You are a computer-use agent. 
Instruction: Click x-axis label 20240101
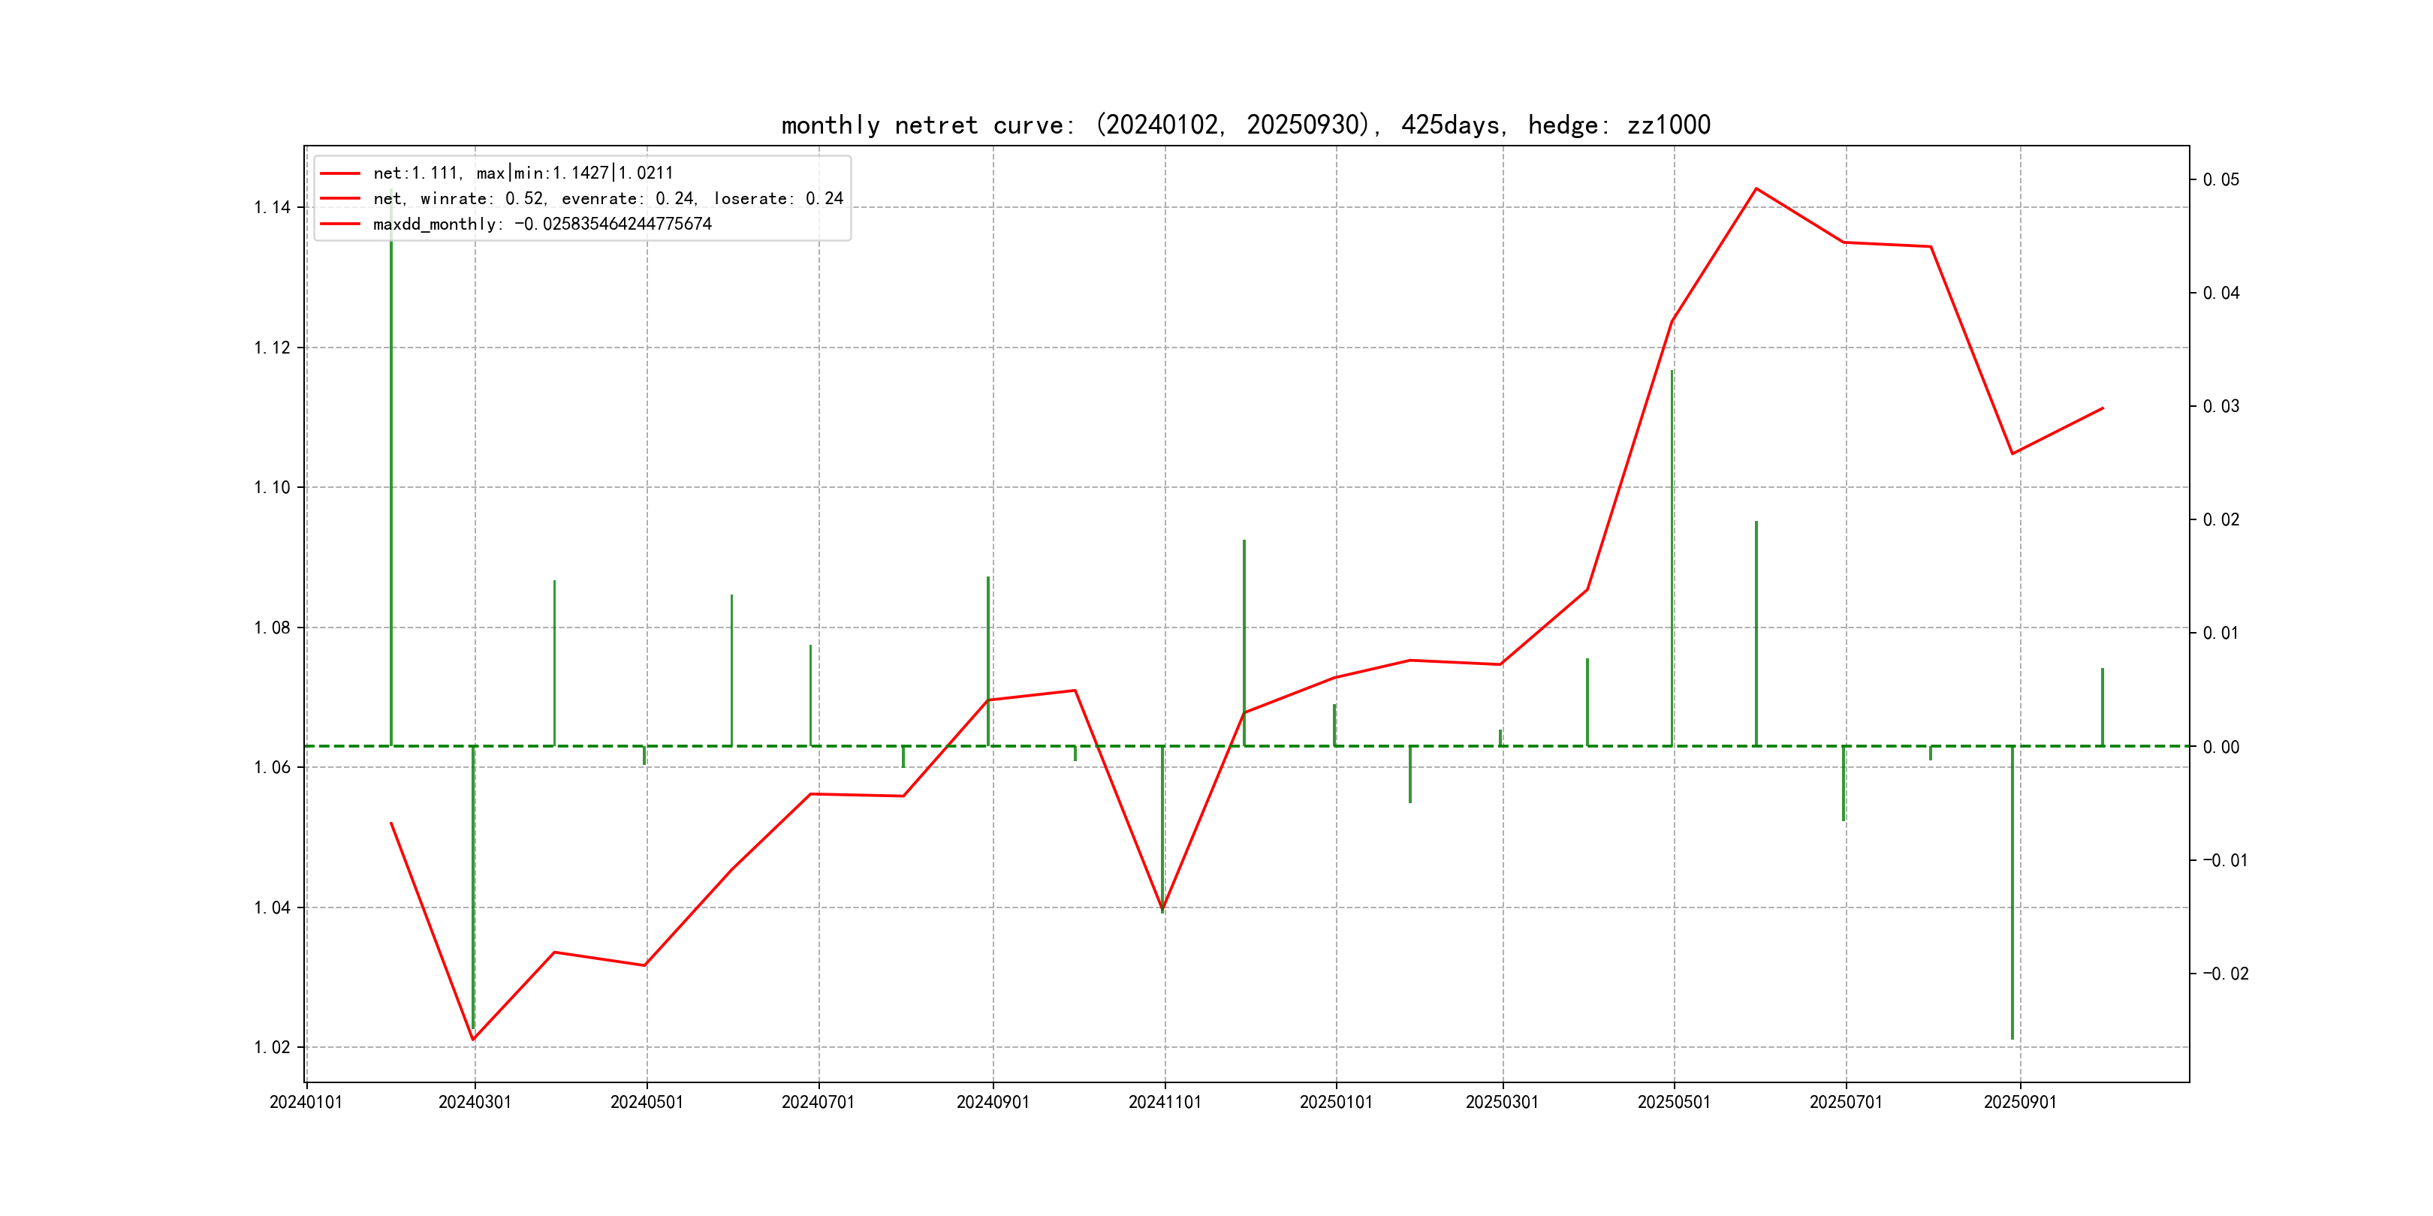[305, 1102]
